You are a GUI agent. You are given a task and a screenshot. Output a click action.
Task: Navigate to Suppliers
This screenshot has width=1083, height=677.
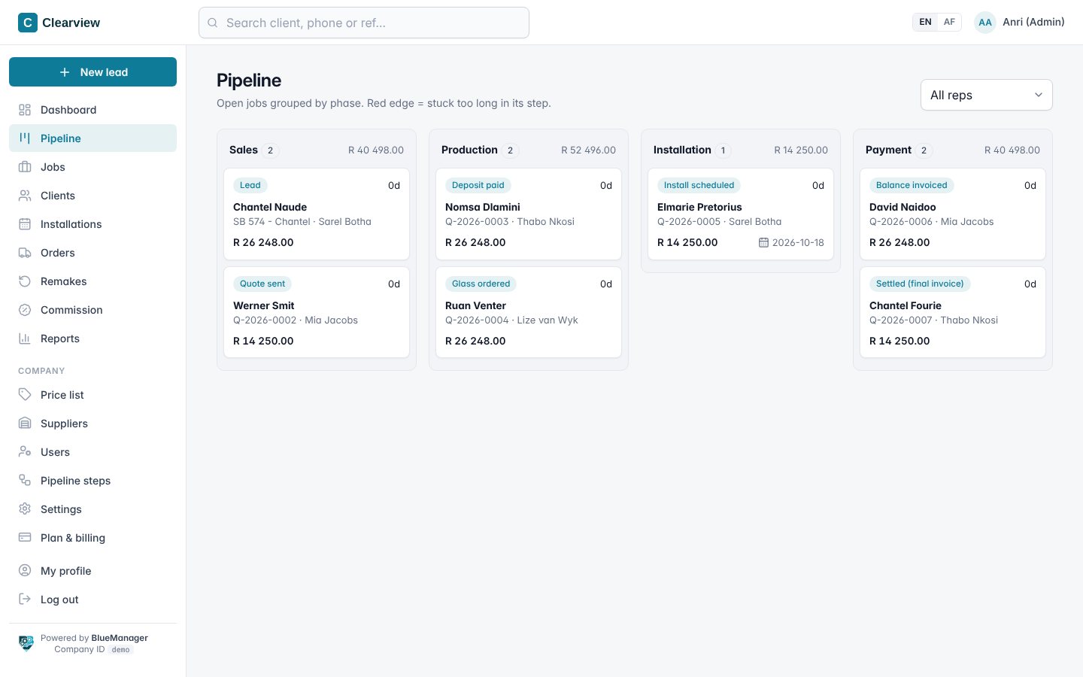[93, 424]
